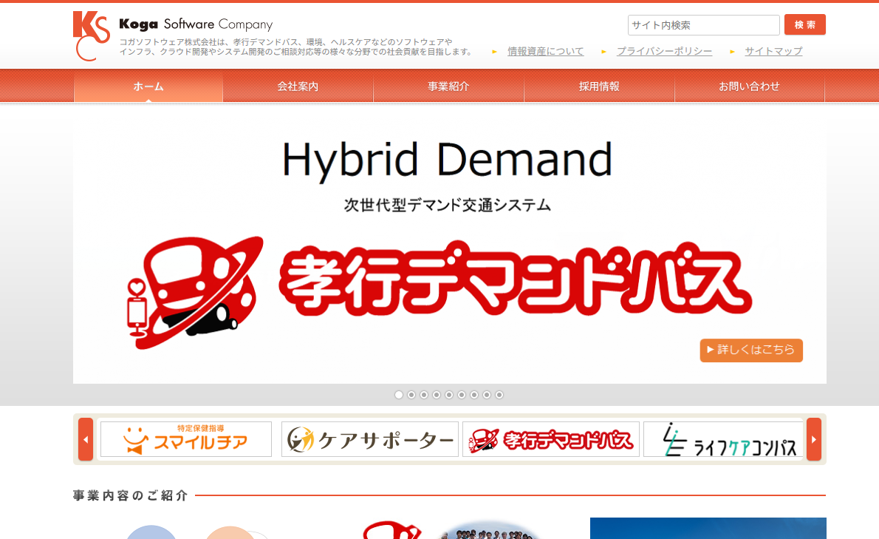This screenshot has height=539, width=879.
Task: Open the お問い合わせ navigation tab
Action: pos(750,86)
